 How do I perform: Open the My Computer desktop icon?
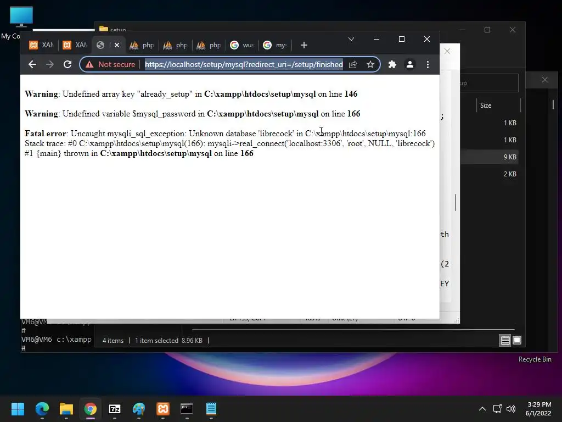pyautogui.click(x=21, y=16)
